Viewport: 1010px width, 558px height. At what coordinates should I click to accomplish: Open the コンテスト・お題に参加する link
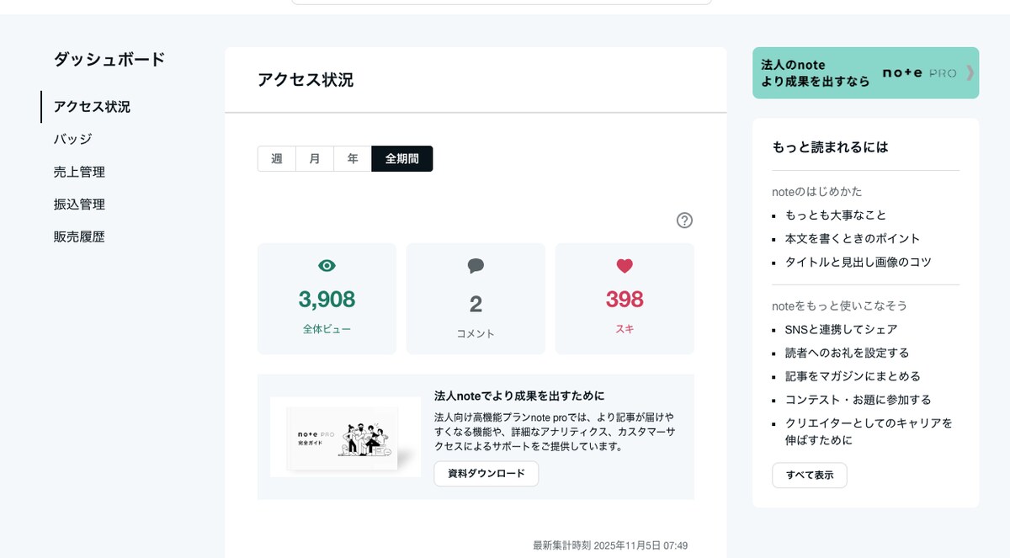858,400
